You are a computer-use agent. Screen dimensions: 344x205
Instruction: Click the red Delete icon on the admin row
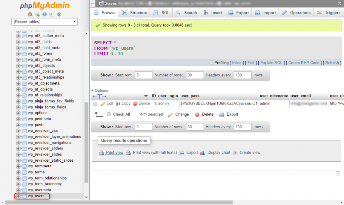pos(135,104)
